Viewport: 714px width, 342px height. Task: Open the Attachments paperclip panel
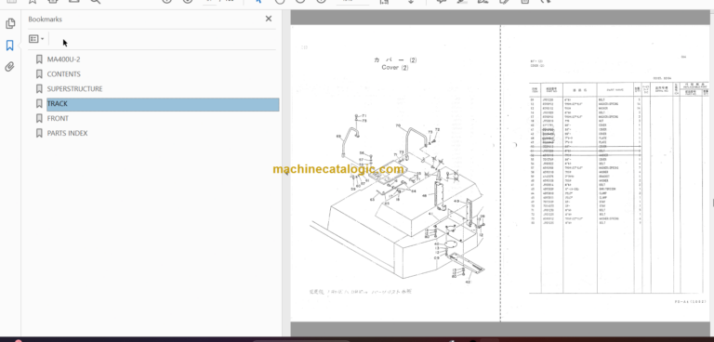click(x=9, y=67)
